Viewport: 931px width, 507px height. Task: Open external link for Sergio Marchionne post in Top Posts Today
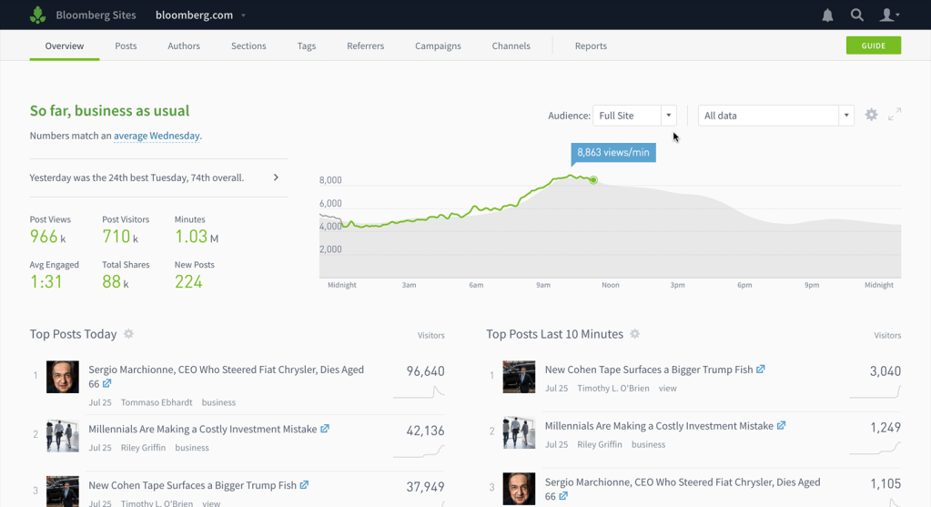[x=106, y=383]
